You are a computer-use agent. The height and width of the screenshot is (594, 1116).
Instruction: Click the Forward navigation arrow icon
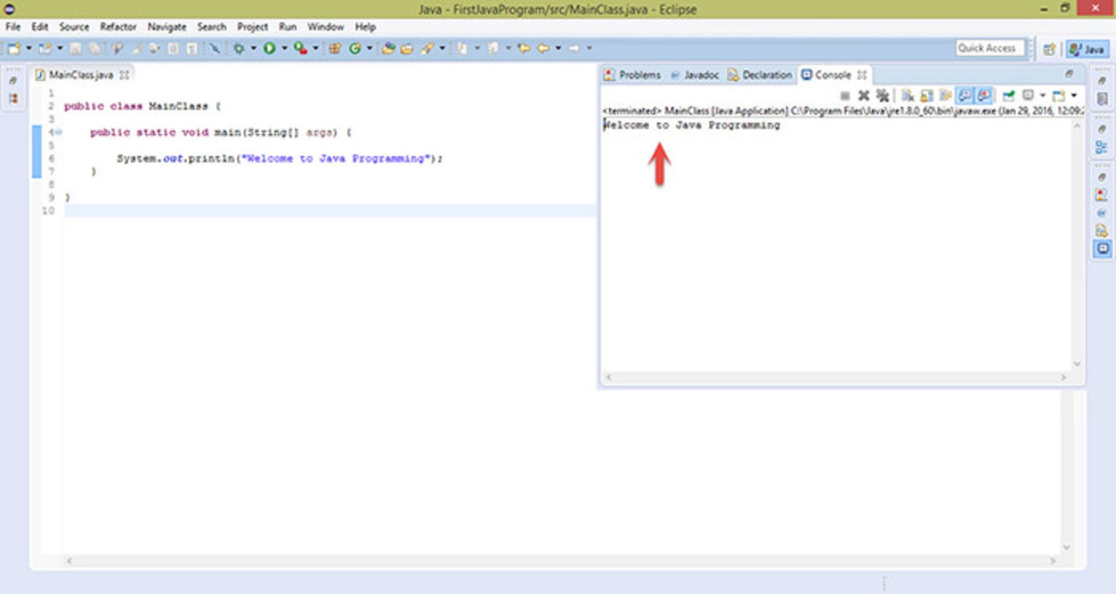(x=574, y=48)
